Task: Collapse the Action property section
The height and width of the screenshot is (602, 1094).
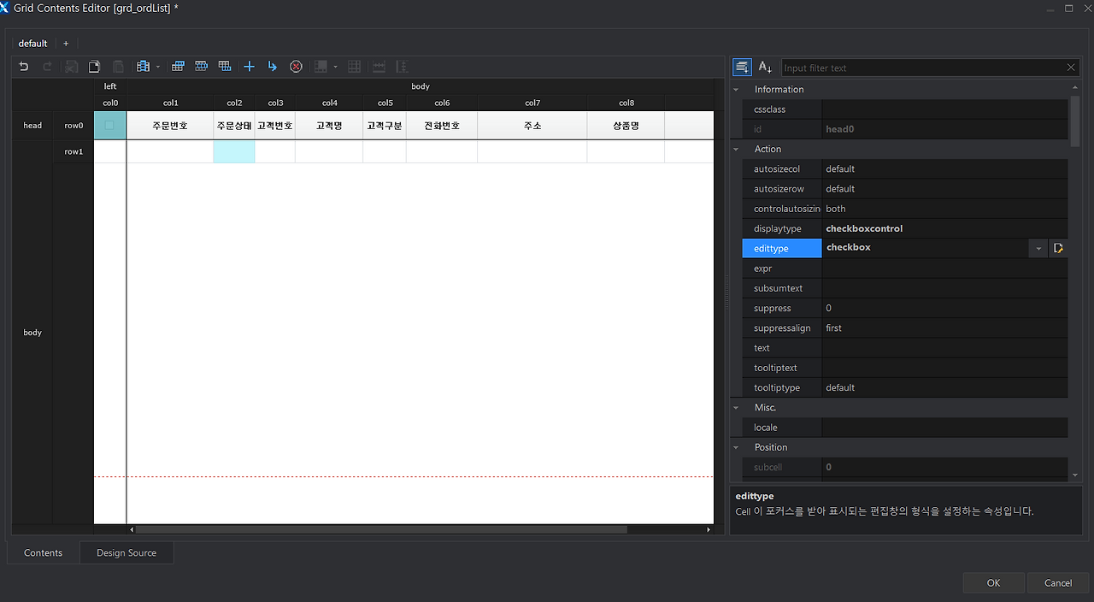Action: 736,149
